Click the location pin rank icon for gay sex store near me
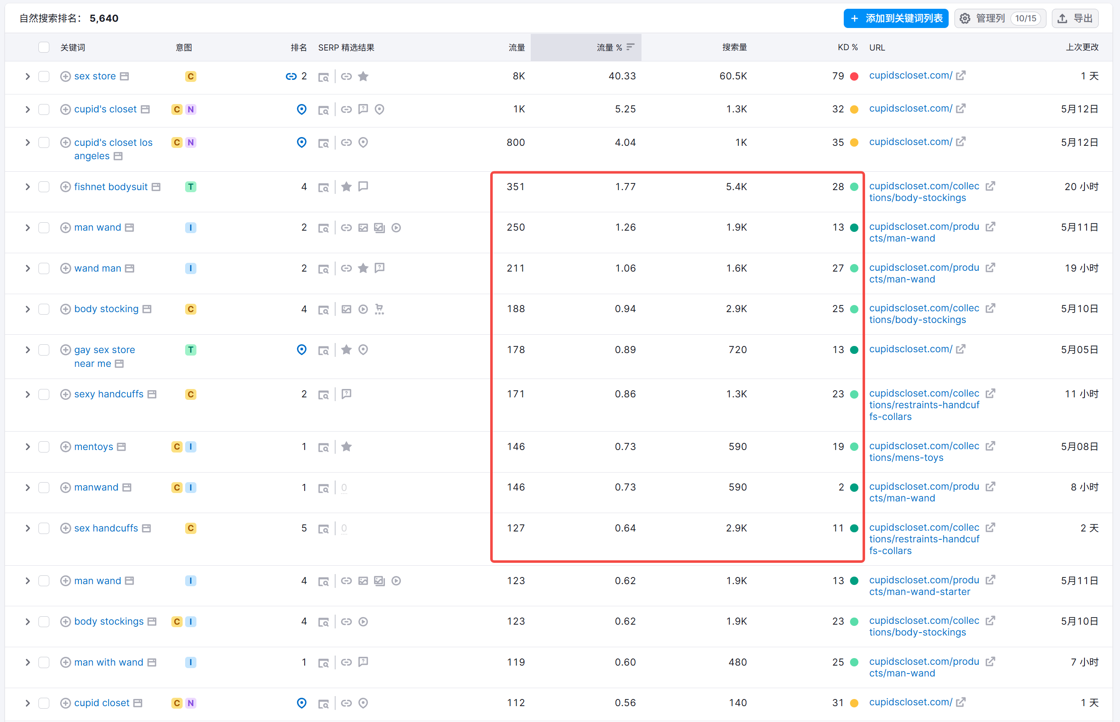 click(302, 350)
